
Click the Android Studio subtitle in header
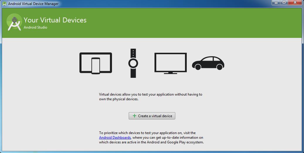tap(35, 27)
